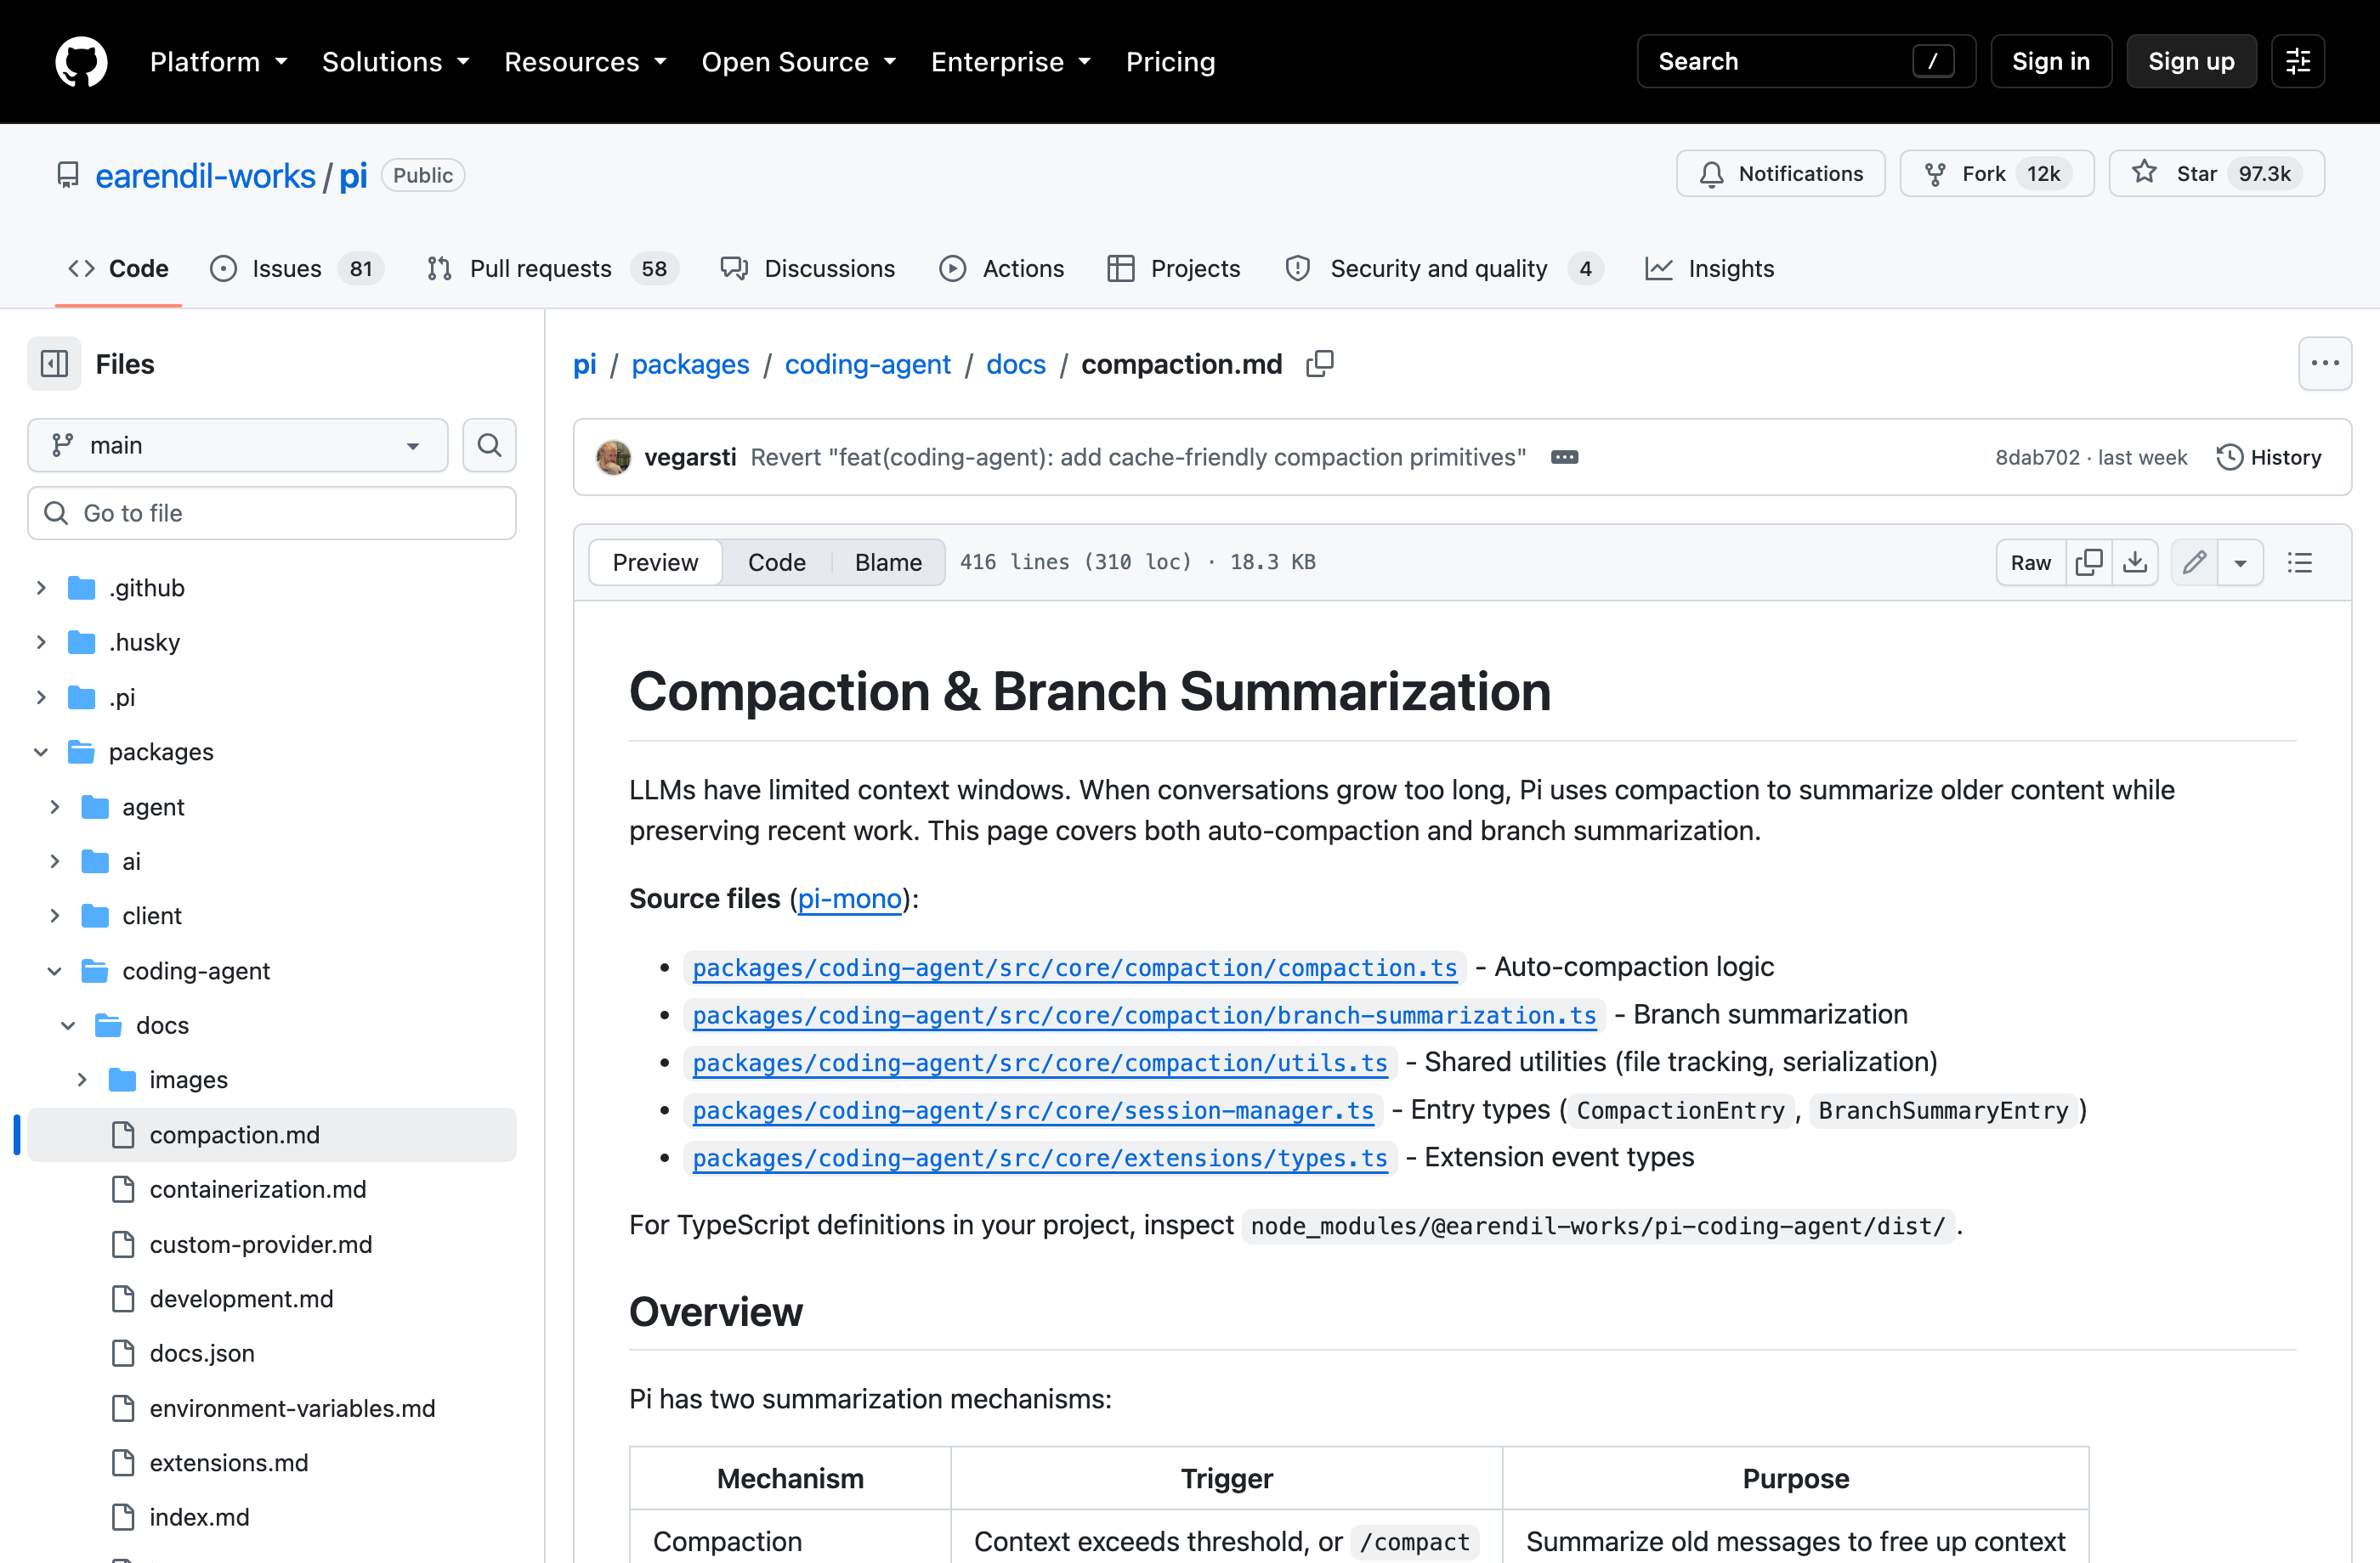Screen dimensions: 2380x1563
Task: Open the file search magnifier button
Action: click(489, 445)
